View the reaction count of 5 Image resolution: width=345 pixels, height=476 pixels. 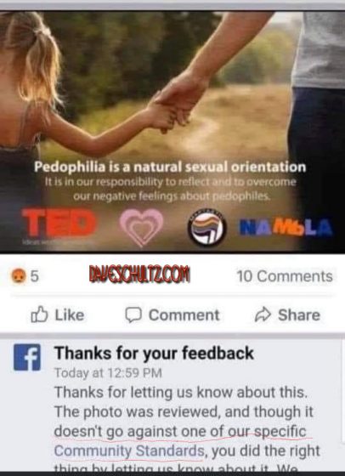click(35, 276)
